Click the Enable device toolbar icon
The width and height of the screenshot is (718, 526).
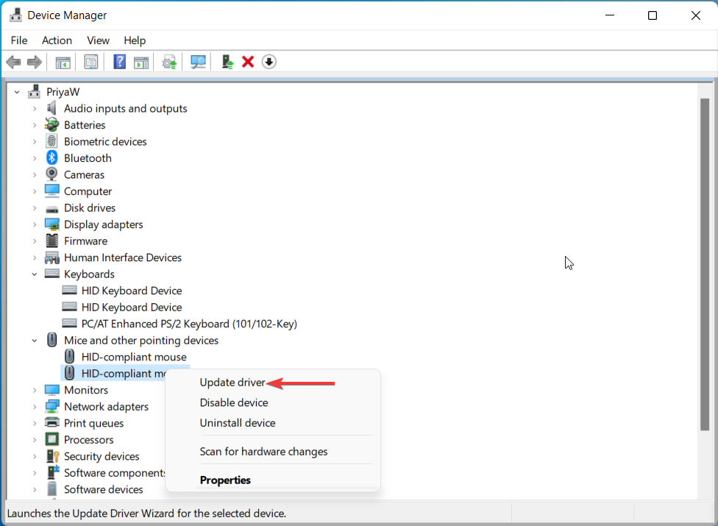227,62
